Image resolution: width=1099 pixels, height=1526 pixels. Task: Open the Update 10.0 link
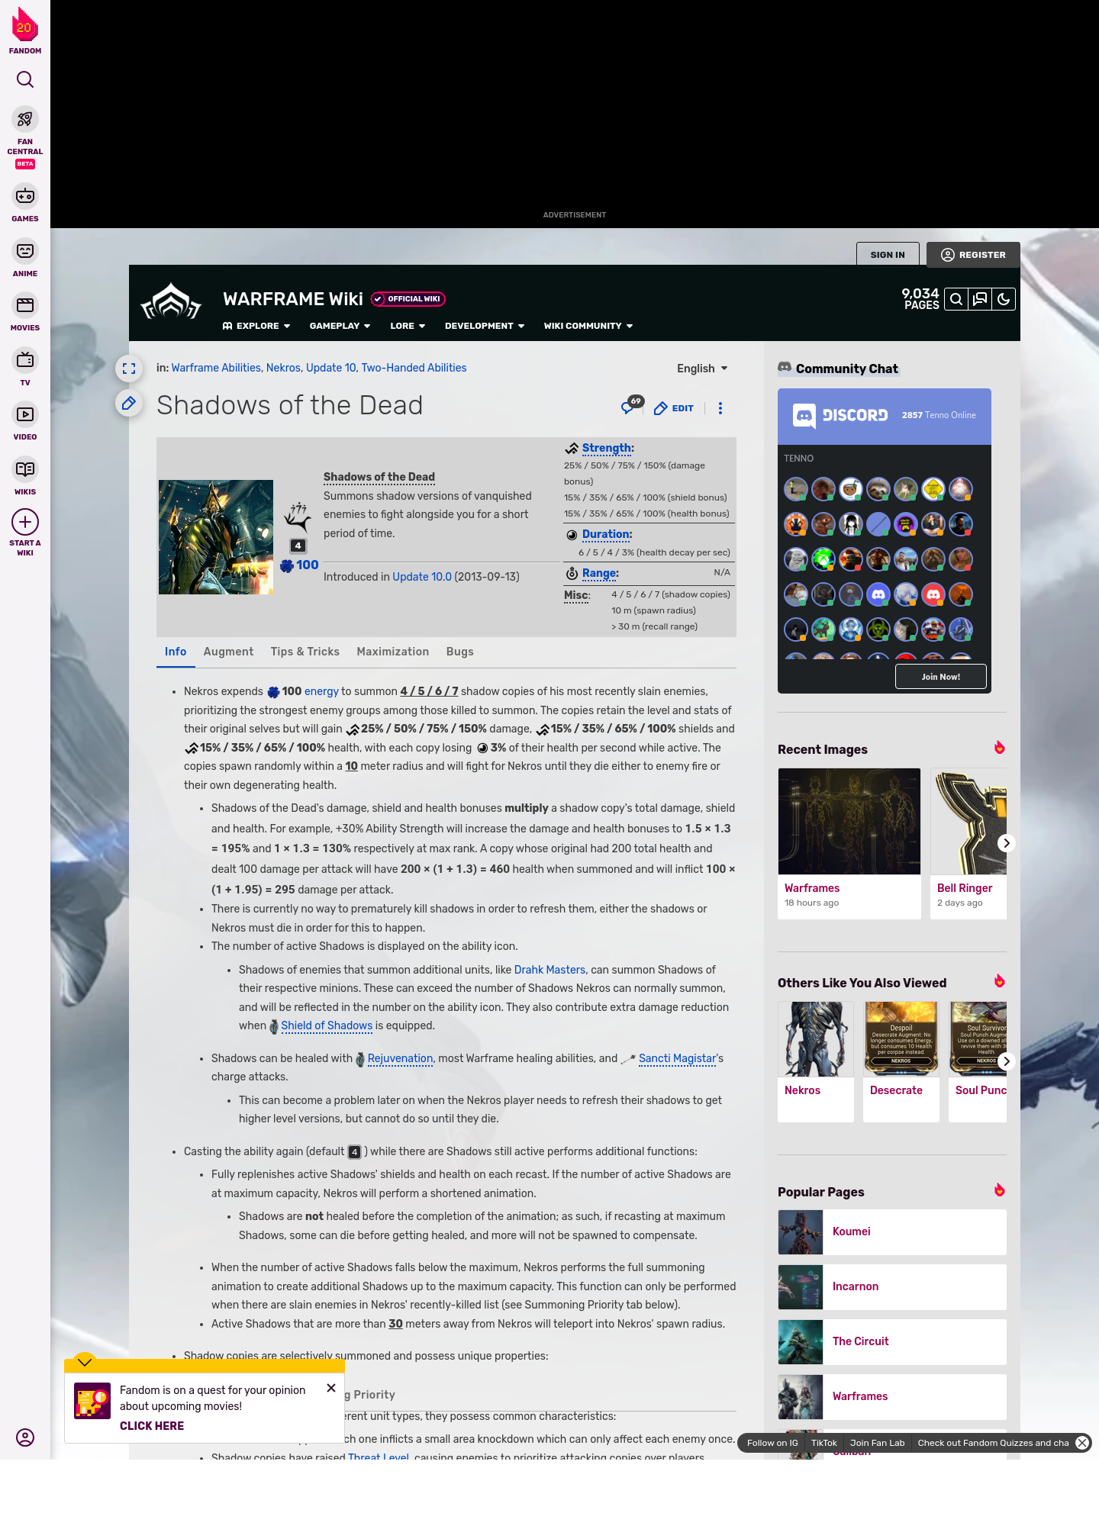(422, 577)
